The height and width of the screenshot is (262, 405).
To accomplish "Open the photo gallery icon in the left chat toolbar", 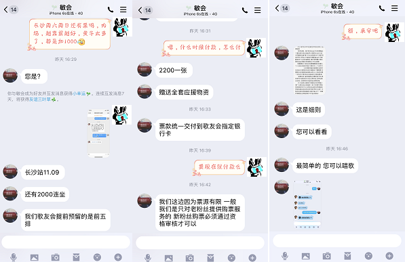I will [35, 257].
